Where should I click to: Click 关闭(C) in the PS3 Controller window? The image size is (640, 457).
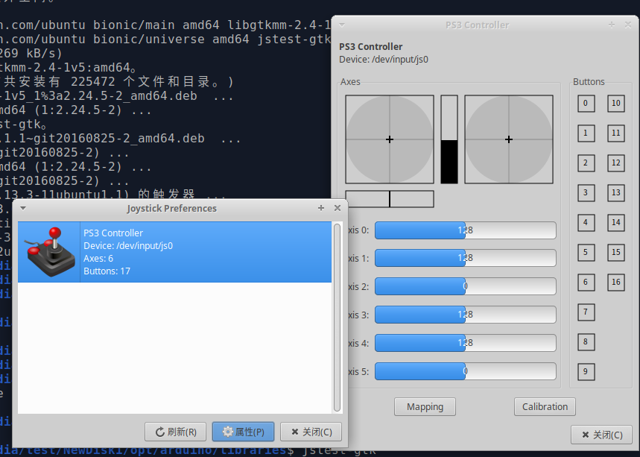point(602,435)
